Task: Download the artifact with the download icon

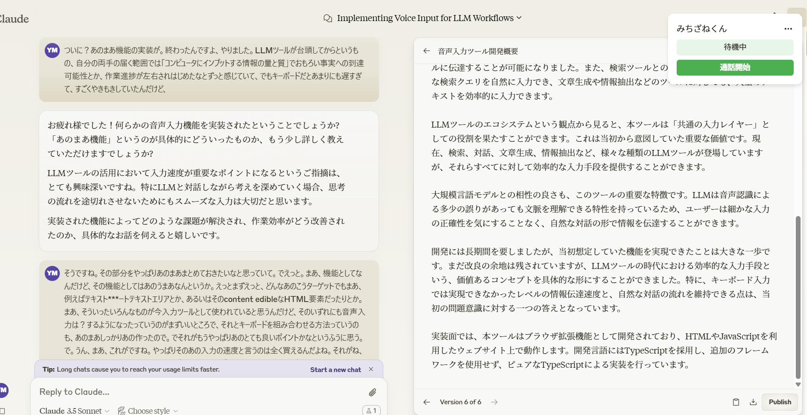Action: pyautogui.click(x=753, y=402)
